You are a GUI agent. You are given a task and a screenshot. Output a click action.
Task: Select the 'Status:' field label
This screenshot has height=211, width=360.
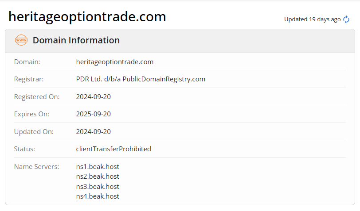point(24,149)
